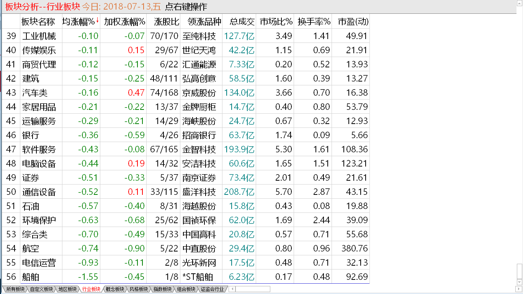Click leading stock 招商银行
This screenshot has height=294, width=523.
click(x=199, y=135)
